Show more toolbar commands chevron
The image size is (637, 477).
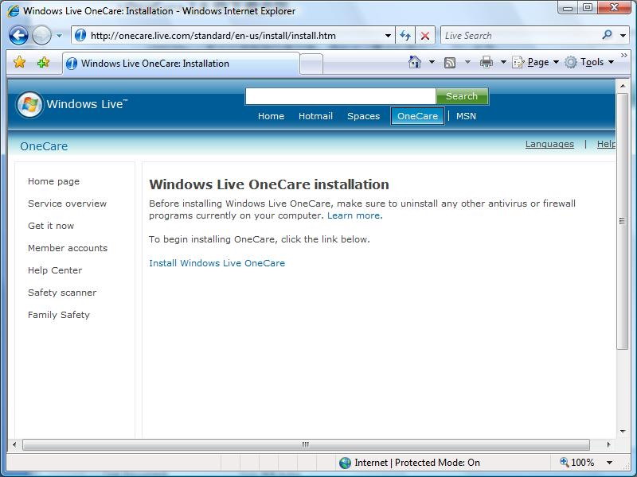[624, 56]
